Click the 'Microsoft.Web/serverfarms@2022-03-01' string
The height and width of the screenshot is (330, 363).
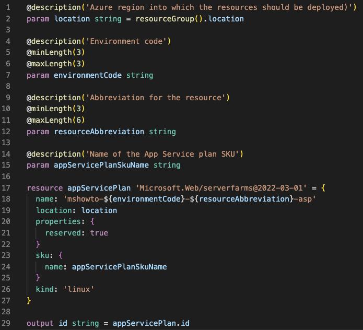click(221, 187)
